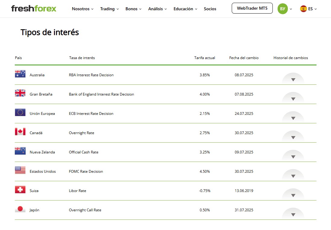Open the ES language dropdown
Viewport: 331px width, 230px height.
click(312, 9)
